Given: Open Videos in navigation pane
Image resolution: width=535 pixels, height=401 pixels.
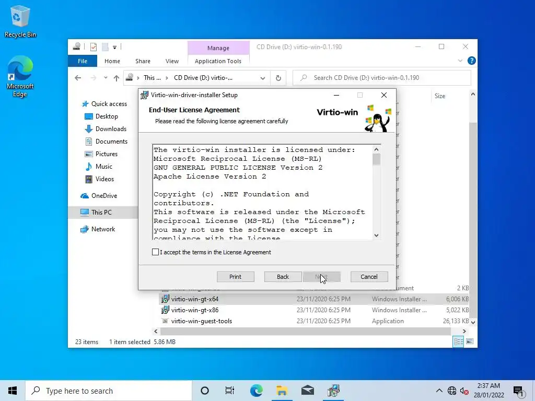Looking at the screenshot, I should pyautogui.click(x=99, y=179).
